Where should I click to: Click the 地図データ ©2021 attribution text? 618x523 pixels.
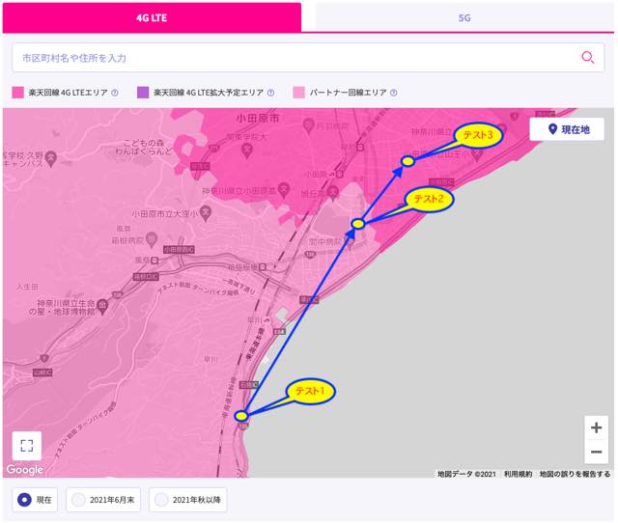tap(466, 474)
